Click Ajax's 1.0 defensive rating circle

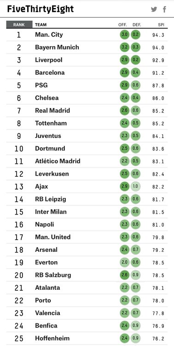pos(135,186)
